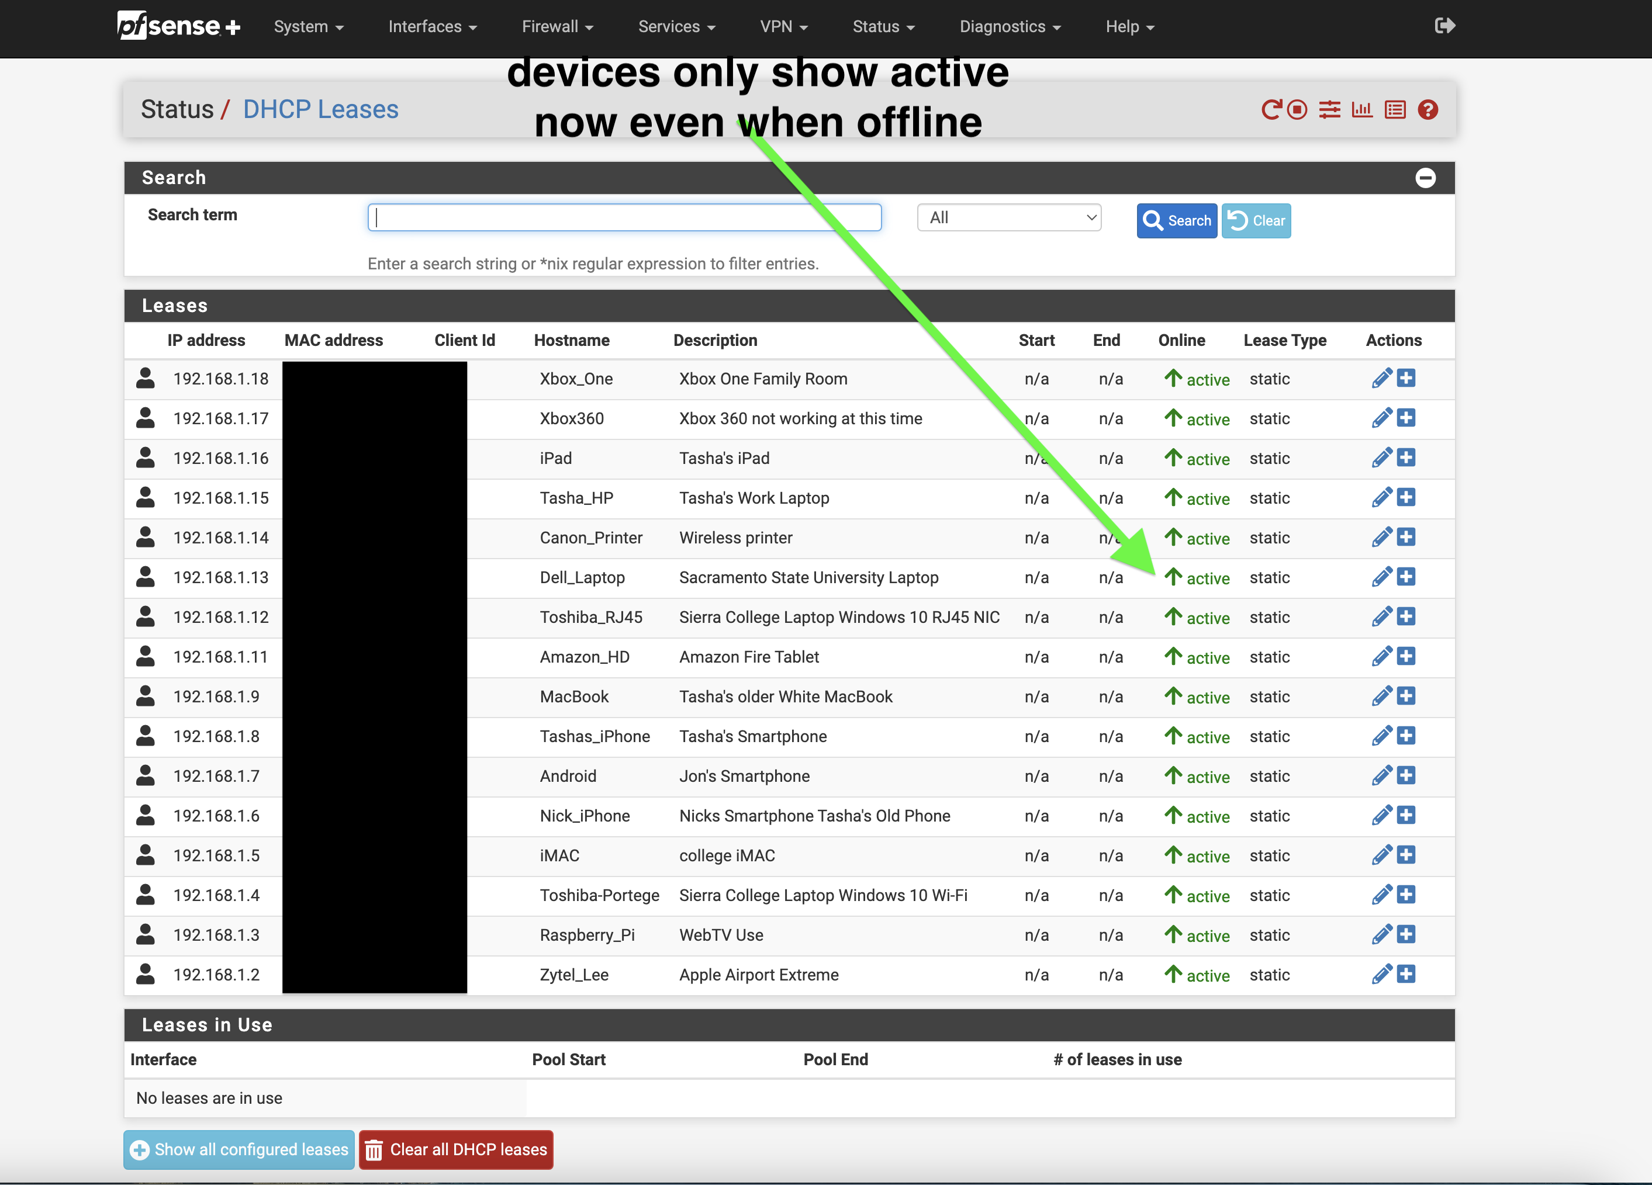Image resolution: width=1652 pixels, height=1185 pixels.
Task: Open the VPN menu
Action: tap(784, 27)
